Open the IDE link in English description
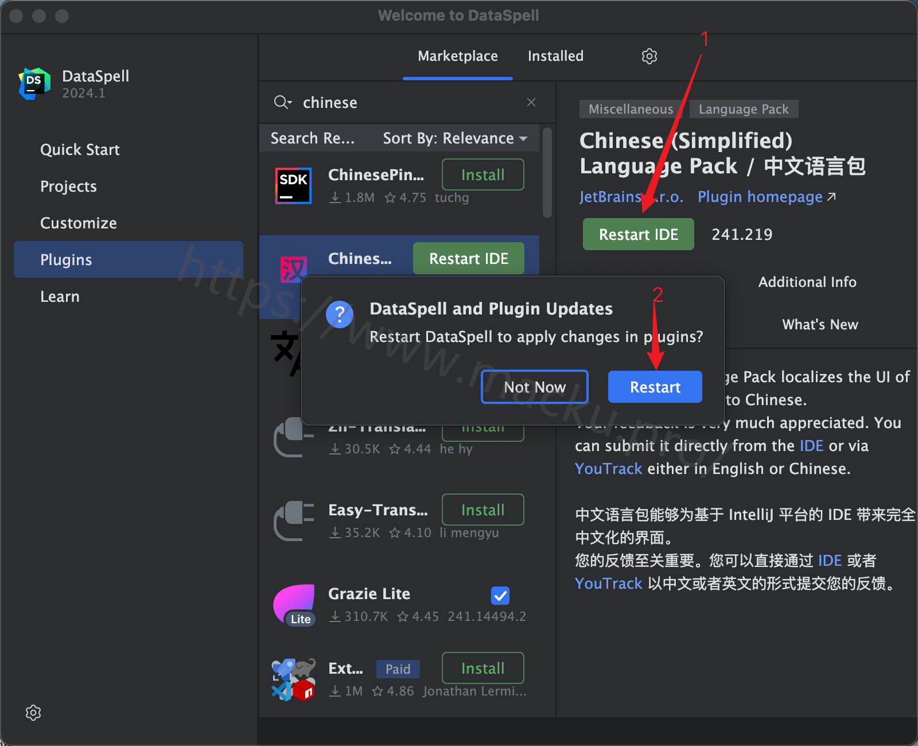The width and height of the screenshot is (918, 746). (811, 446)
